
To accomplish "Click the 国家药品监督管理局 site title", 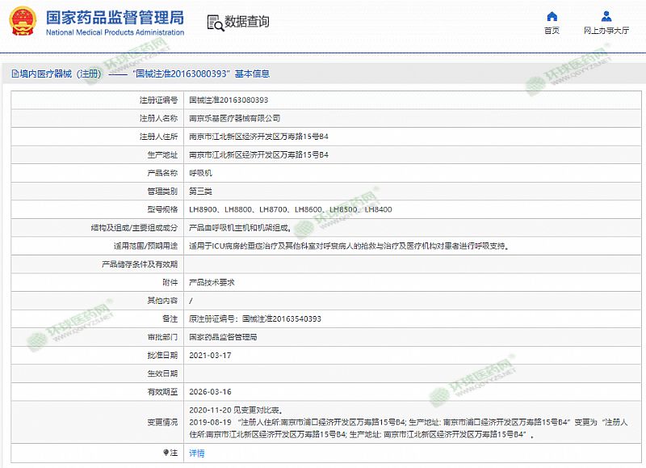I will coord(114,18).
